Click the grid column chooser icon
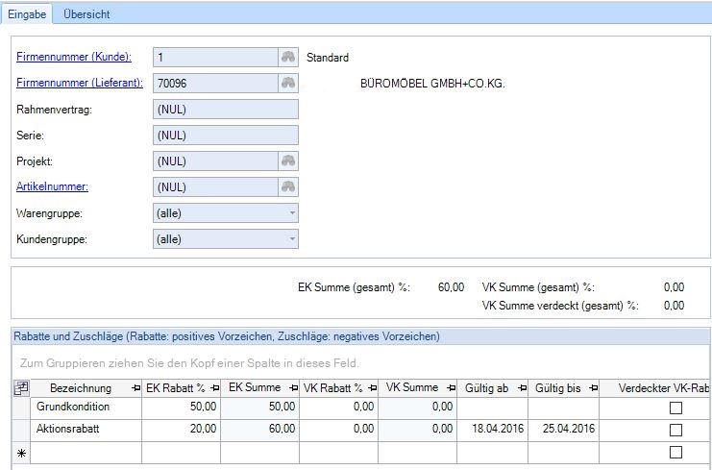 click(x=19, y=388)
